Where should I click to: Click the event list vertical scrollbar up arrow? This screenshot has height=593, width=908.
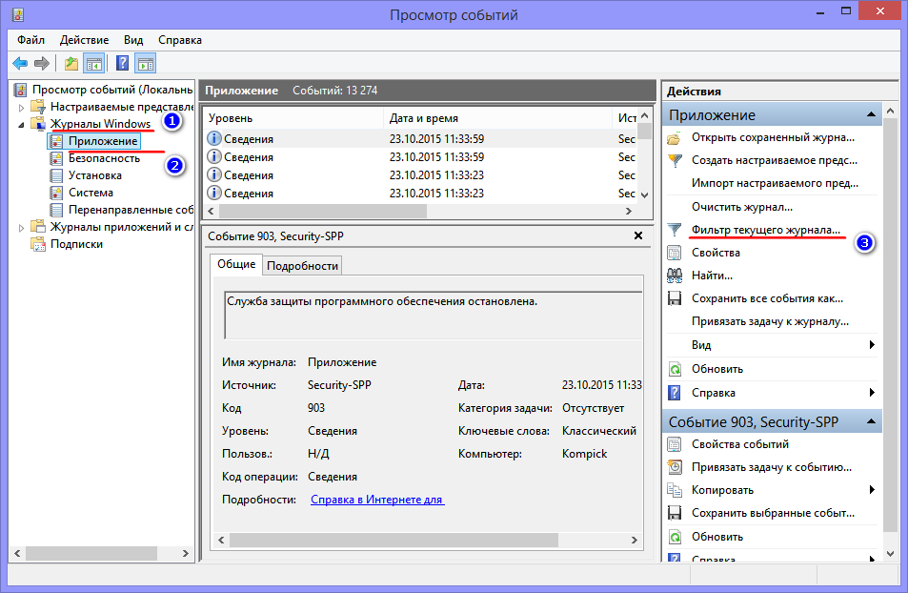(x=644, y=116)
